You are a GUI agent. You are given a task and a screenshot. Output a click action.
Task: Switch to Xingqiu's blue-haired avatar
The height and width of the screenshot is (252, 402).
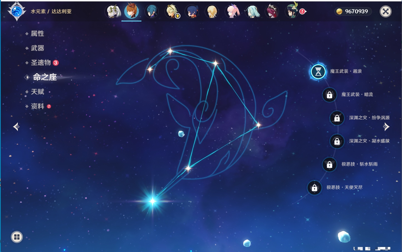(x=152, y=11)
